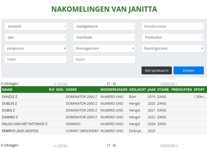207x148 pixels.
Task: Expand the Stamboek dropdown
Action: 104,37
